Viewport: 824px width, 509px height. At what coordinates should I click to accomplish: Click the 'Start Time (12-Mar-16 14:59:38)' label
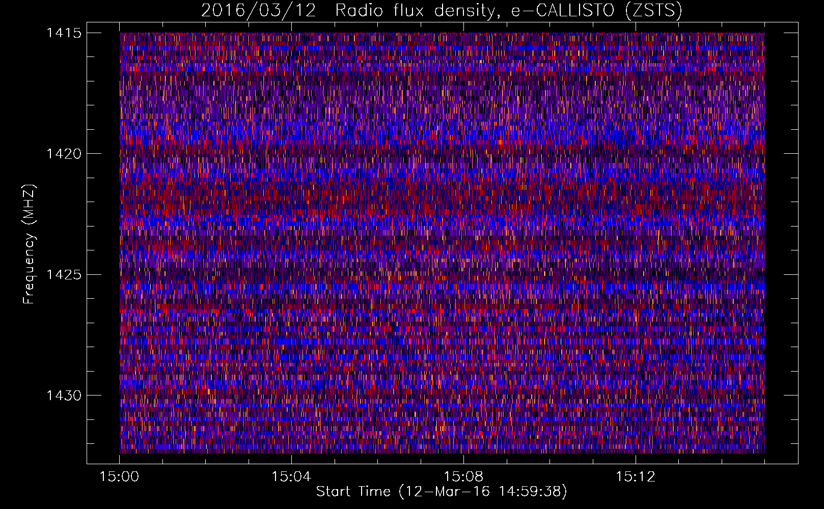(442, 492)
